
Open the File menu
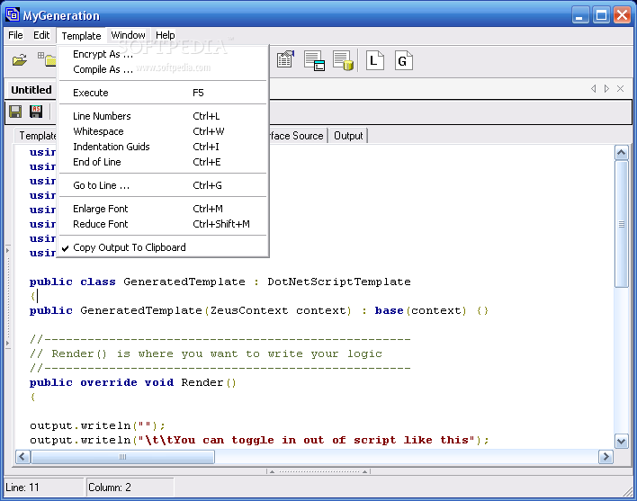click(15, 35)
